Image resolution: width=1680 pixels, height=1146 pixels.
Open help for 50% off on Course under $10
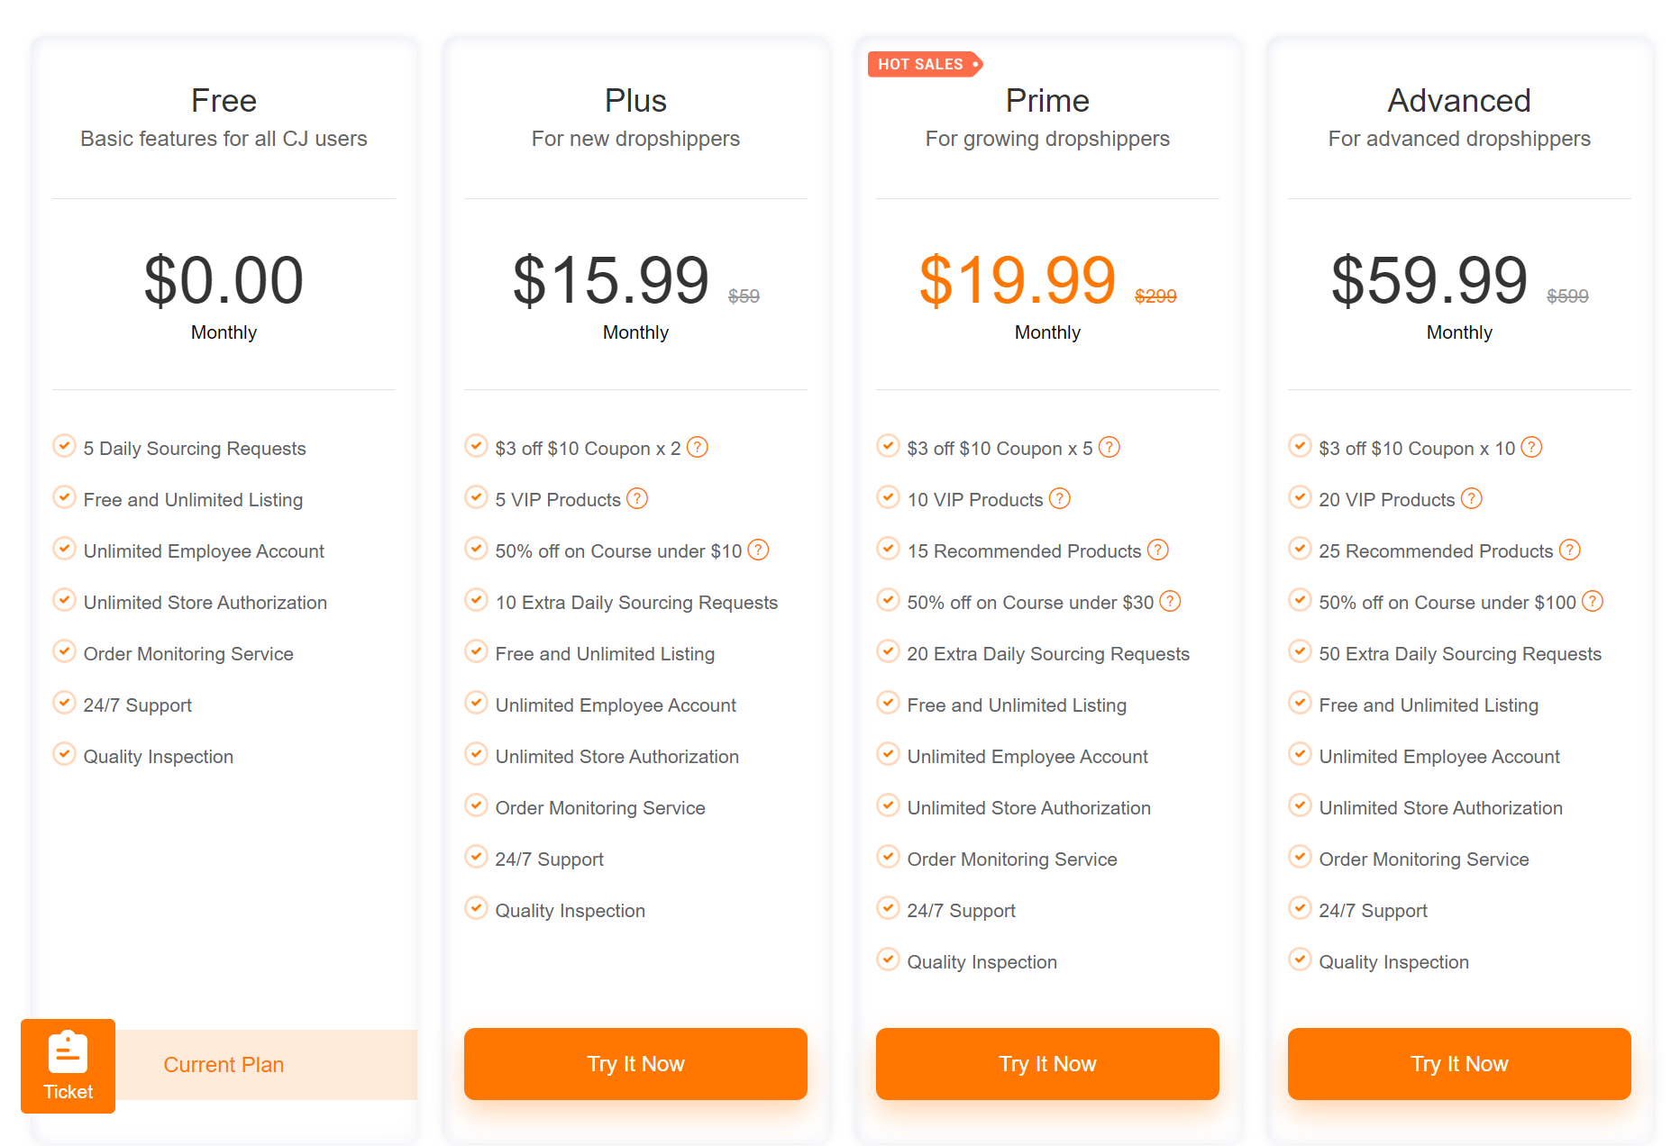click(x=759, y=550)
